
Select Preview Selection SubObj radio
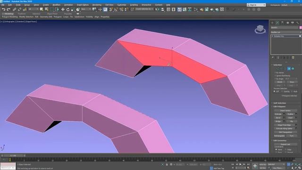click(x=282, y=91)
